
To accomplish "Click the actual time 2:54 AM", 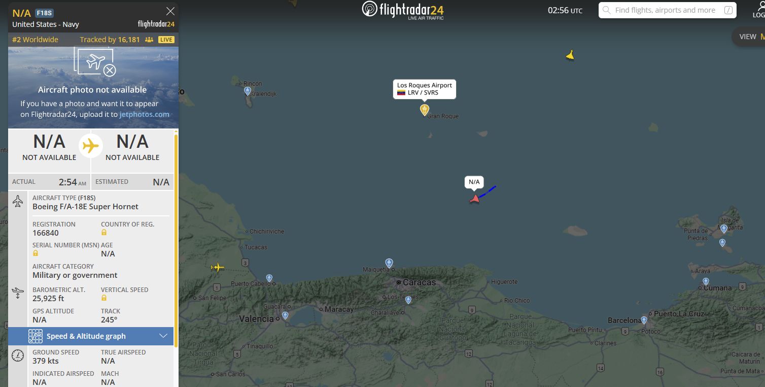I will pyautogui.click(x=73, y=182).
